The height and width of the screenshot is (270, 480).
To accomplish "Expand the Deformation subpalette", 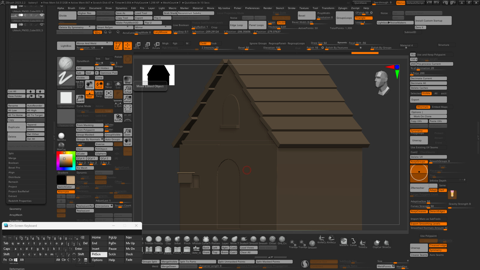I will [17, 268].
